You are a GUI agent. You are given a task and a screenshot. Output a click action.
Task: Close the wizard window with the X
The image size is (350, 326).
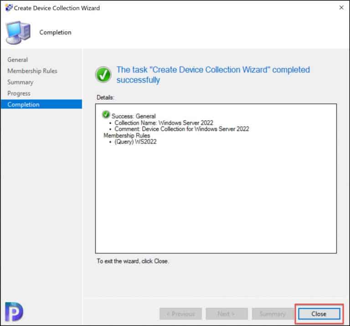(x=341, y=8)
